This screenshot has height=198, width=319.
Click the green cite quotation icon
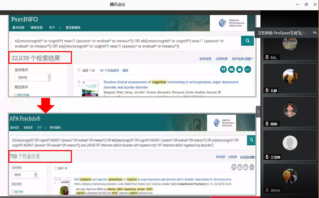224,70
